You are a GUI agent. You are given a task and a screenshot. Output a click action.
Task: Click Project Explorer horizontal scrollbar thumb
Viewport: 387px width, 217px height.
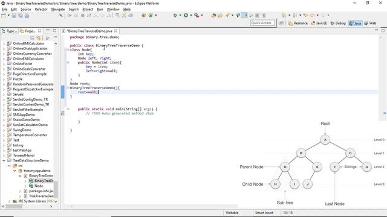[14, 206]
